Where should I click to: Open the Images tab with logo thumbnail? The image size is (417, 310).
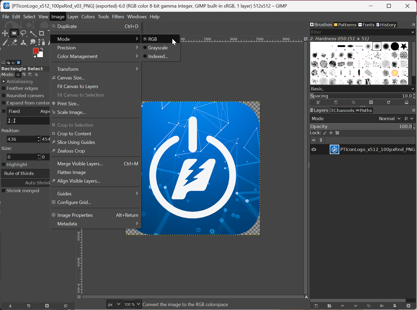(19, 63)
